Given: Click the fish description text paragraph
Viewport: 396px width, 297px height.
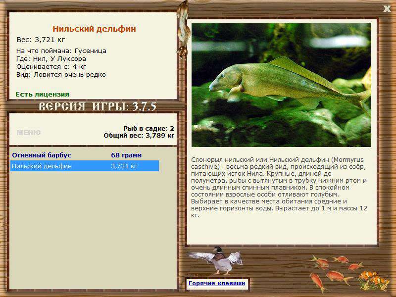Looking at the screenshot, I should tap(279, 187).
